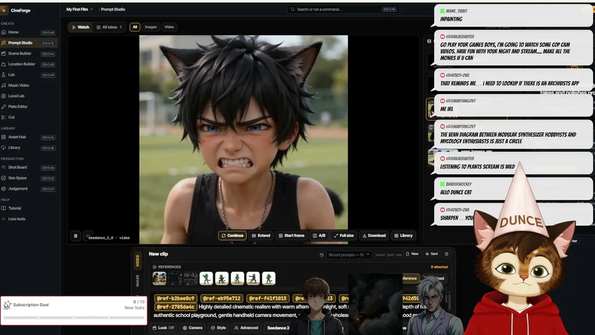The image size is (595, 335).
Task: Mute the video preview audio
Action: tap(87, 236)
